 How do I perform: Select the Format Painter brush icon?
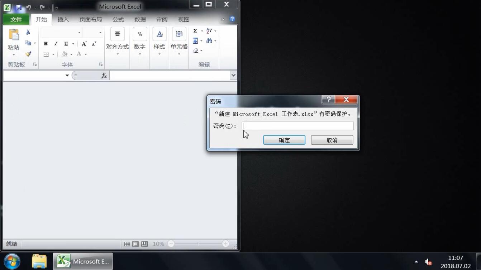coord(28,54)
